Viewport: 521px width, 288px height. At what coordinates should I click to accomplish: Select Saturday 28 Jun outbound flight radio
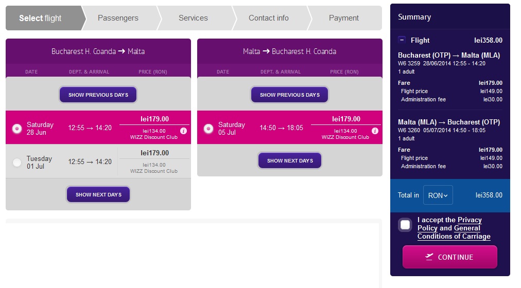click(x=17, y=128)
